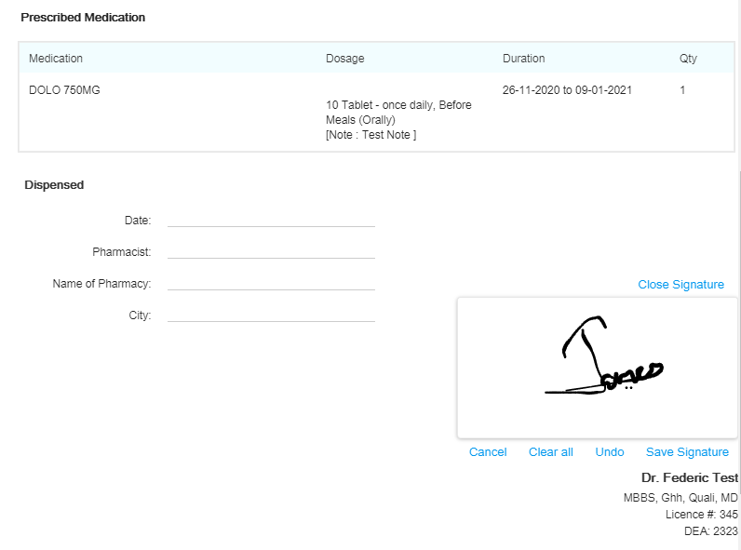Click into the City field
Image resolution: width=741 pixels, height=550 pixels.
(271, 315)
